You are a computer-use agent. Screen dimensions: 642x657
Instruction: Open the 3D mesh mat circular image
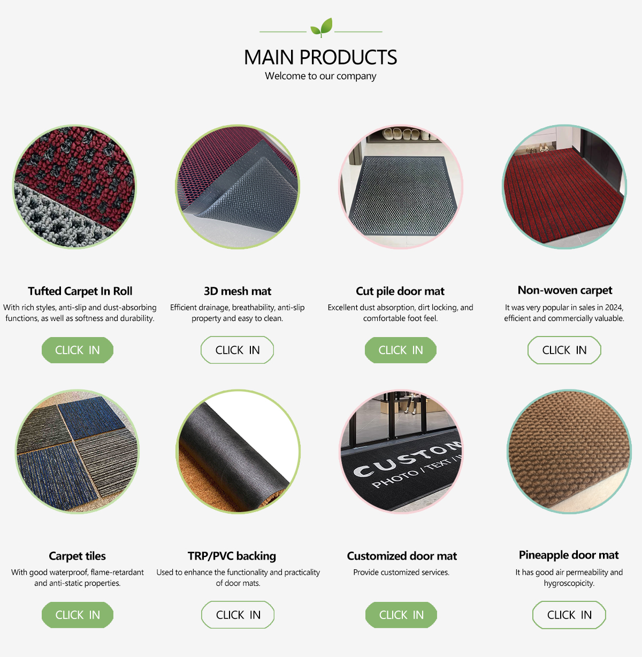[238, 187]
